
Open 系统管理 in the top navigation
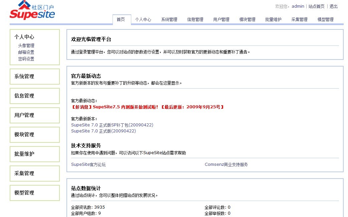click(169, 19)
